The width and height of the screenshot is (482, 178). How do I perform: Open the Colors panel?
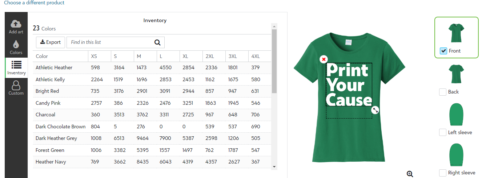point(16,47)
